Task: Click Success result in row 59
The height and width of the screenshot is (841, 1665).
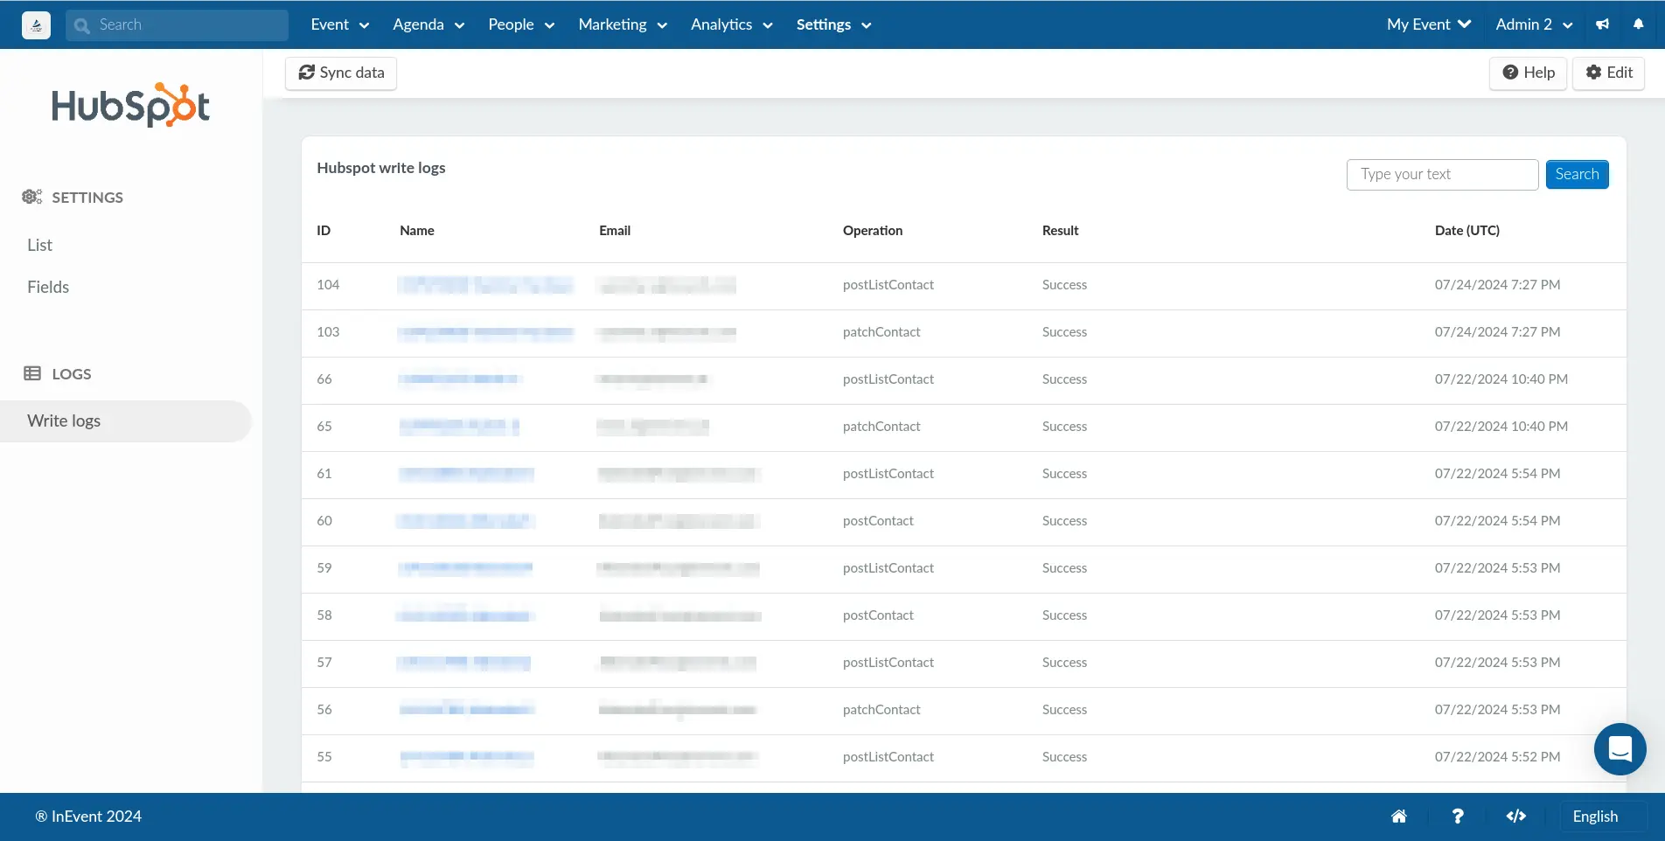Action: [x=1064, y=568]
